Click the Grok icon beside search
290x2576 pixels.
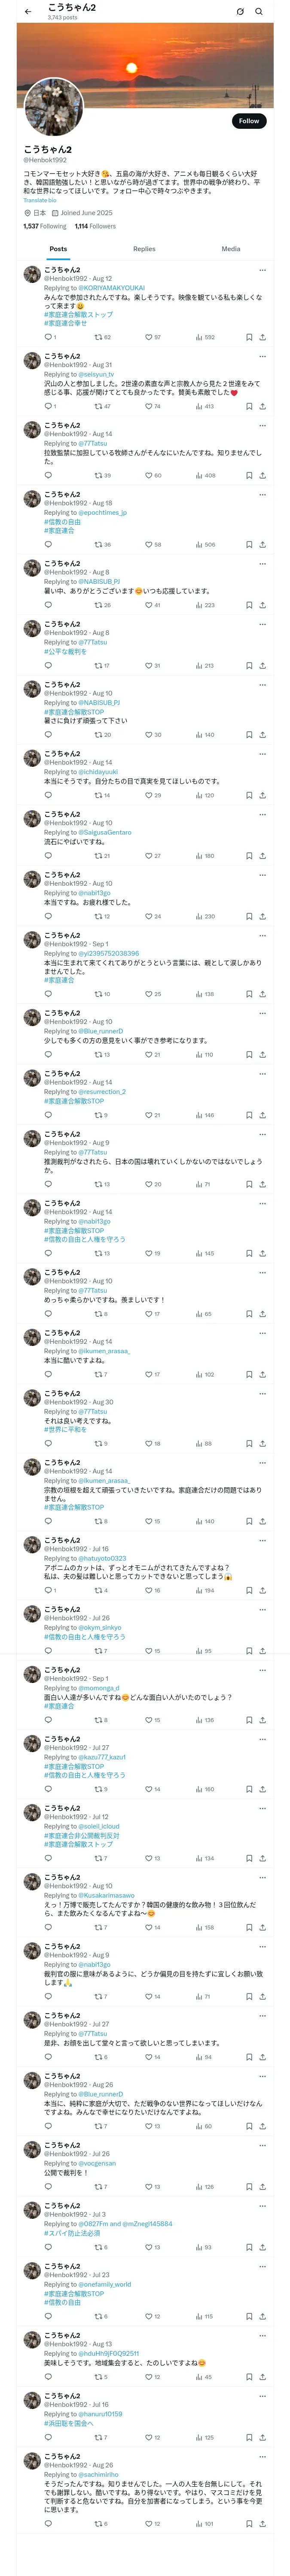tap(240, 12)
